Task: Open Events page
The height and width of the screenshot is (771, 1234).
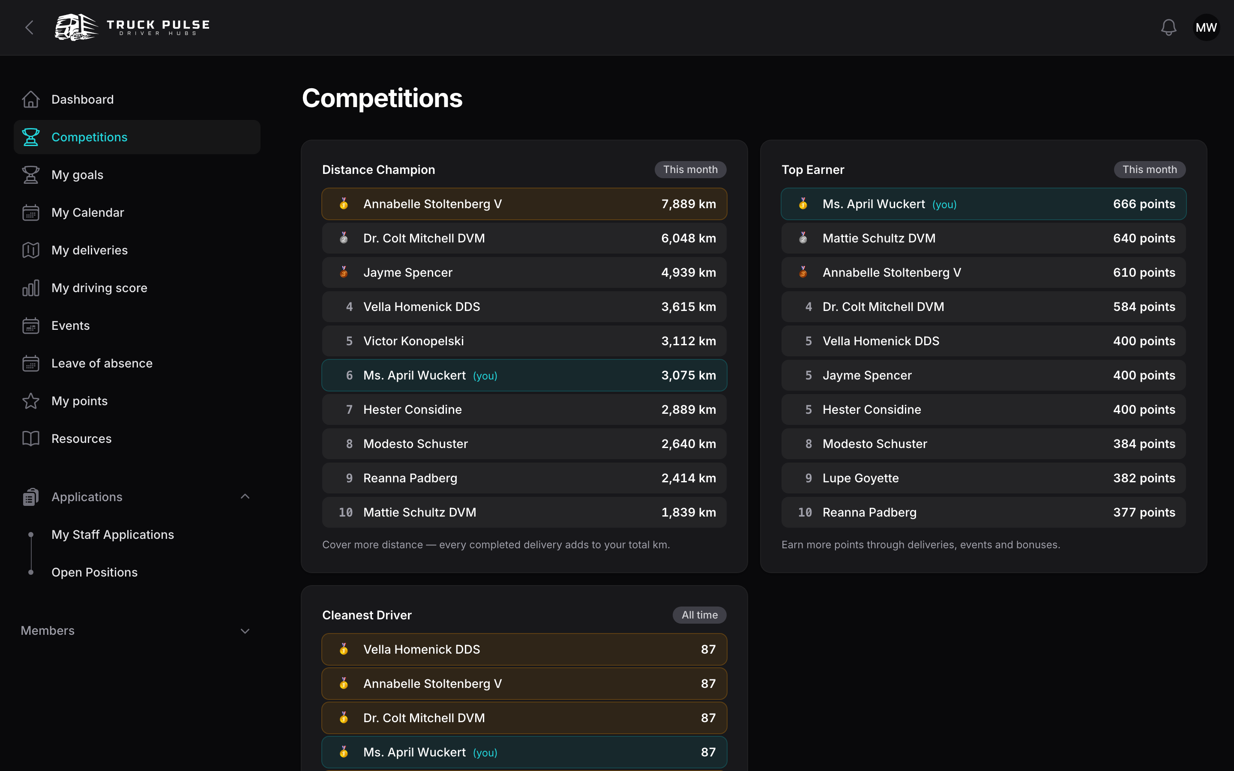Action: (137, 326)
